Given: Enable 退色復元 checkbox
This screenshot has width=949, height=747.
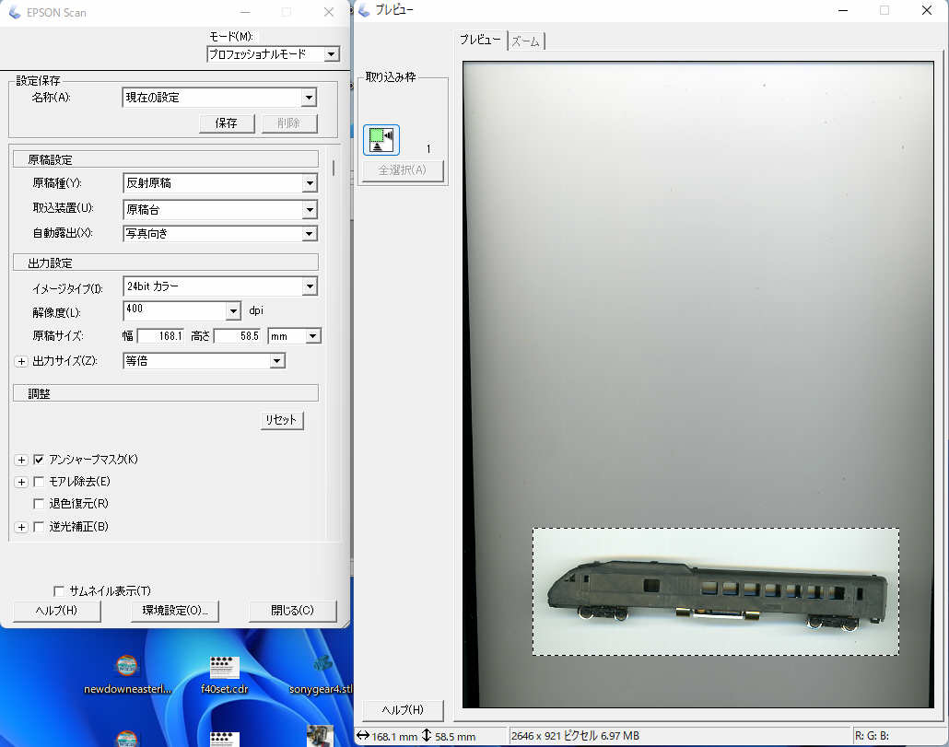Looking at the screenshot, I should tap(39, 504).
